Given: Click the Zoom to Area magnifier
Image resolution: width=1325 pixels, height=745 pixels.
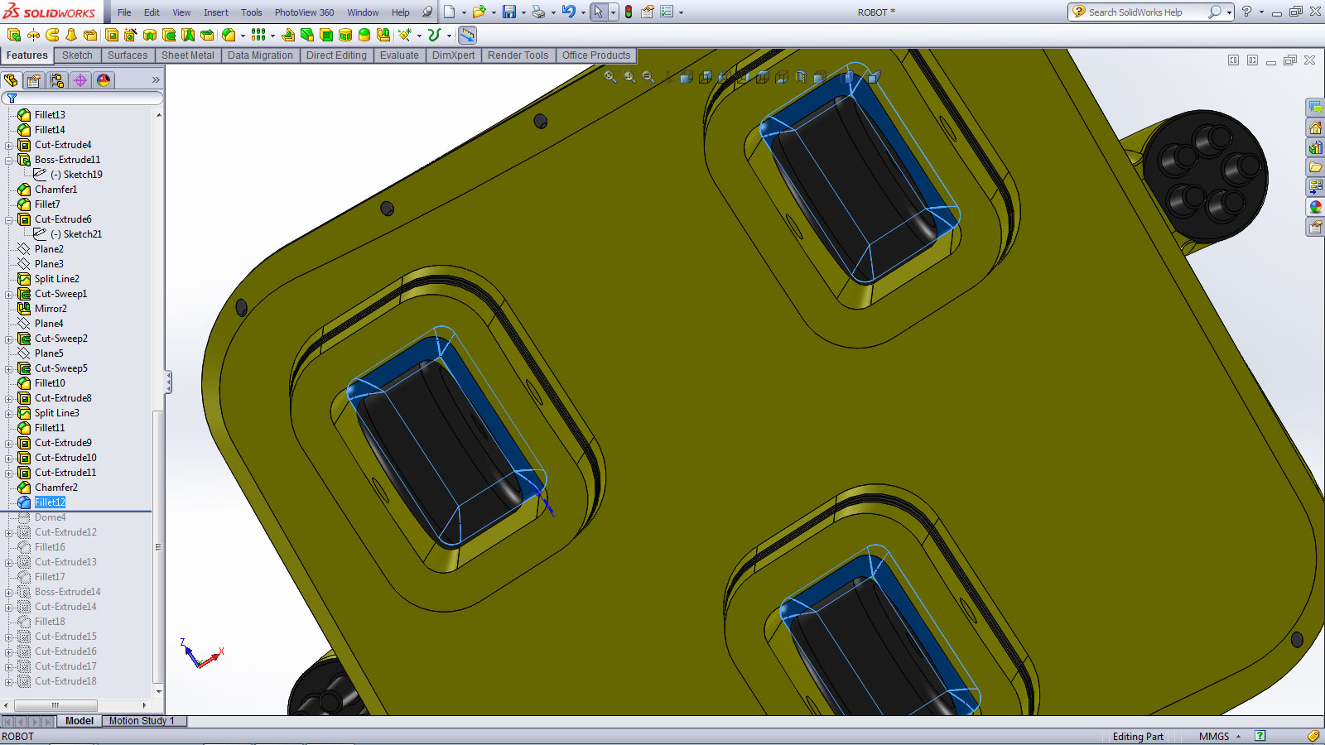Looking at the screenshot, I should pos(629,77).
